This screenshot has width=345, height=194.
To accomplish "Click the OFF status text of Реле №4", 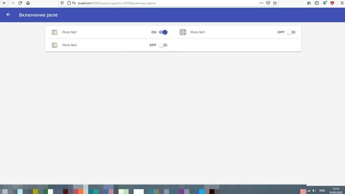I will point(153,45).
